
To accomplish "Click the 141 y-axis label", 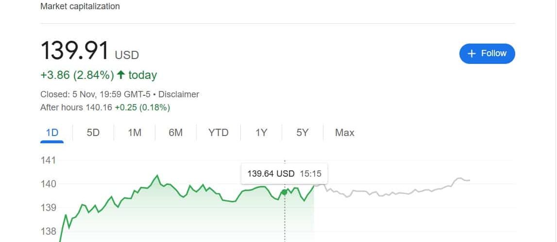I will [x=48, y=160].
